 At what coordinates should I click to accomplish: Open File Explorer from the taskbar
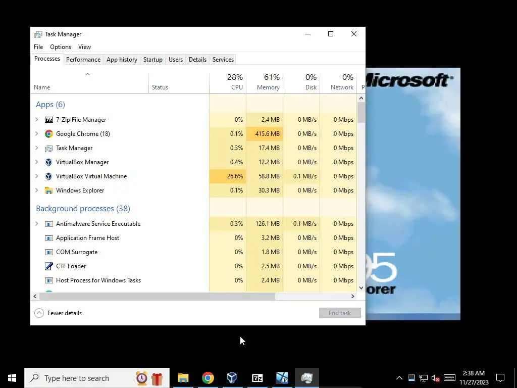click(x=183, y=378)
